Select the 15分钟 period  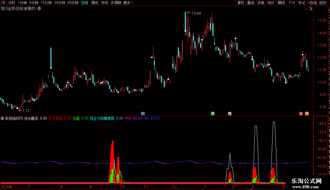(x=46, y=3)
